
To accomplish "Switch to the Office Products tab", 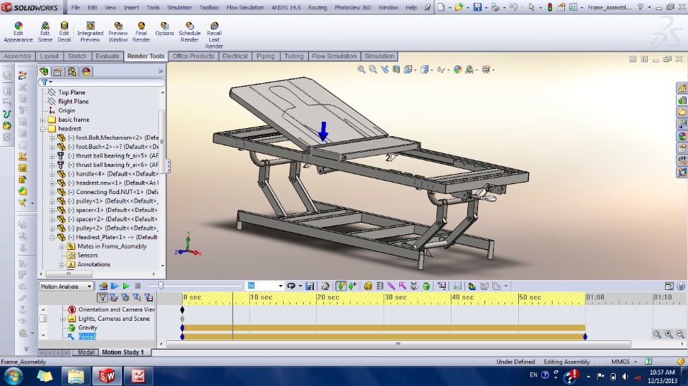I will click(193, 56).
